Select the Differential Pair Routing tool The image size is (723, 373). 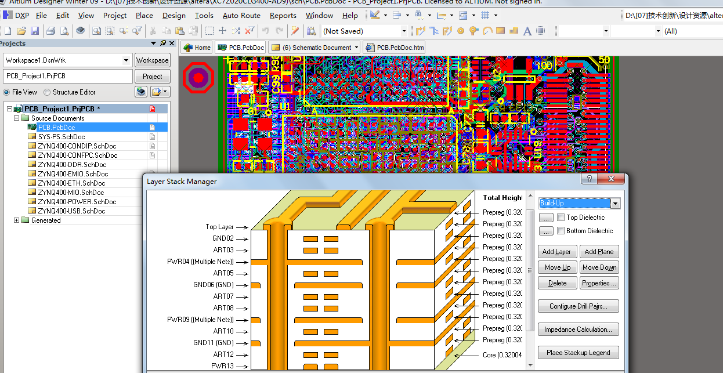point(447,31)
